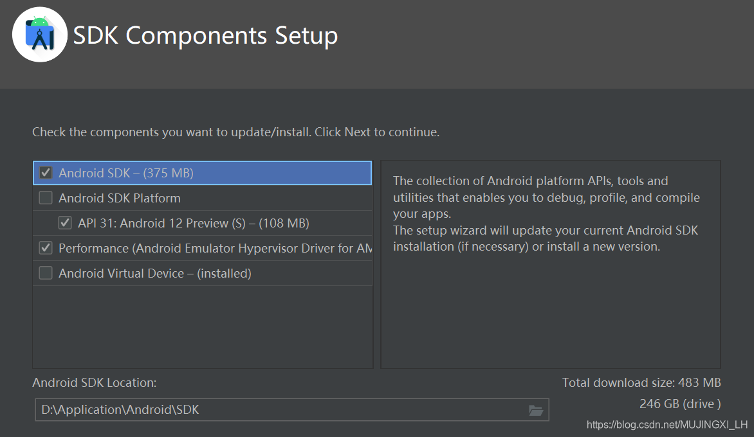
Task: Check the Android Virtual Device checkbox
Action: pos(46,273)
